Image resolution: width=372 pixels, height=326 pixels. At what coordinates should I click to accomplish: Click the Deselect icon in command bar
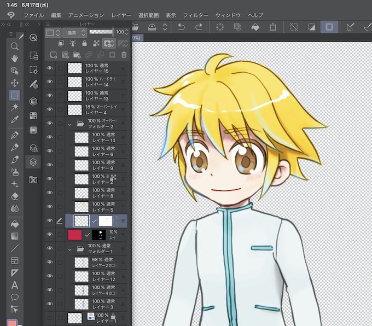[294, 27]
